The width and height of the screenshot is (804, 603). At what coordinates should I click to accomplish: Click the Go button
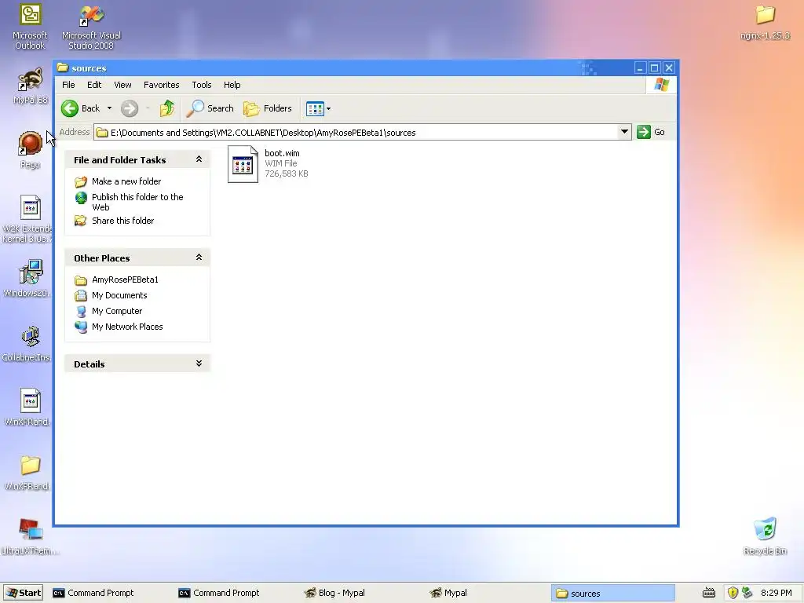point(651,132)
